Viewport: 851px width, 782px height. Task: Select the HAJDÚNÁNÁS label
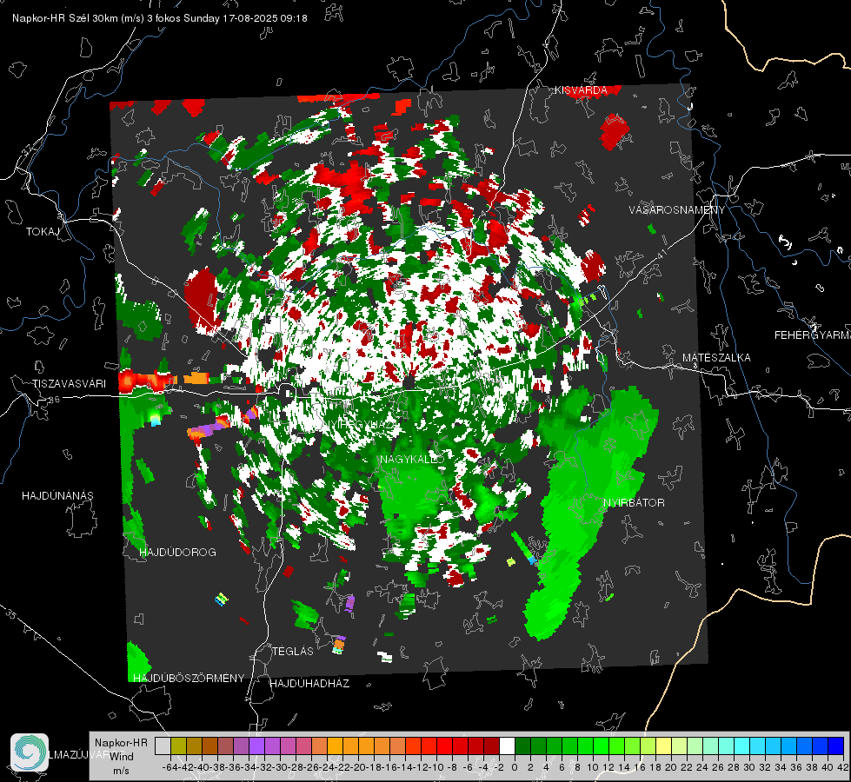click(x=57, y=495)
